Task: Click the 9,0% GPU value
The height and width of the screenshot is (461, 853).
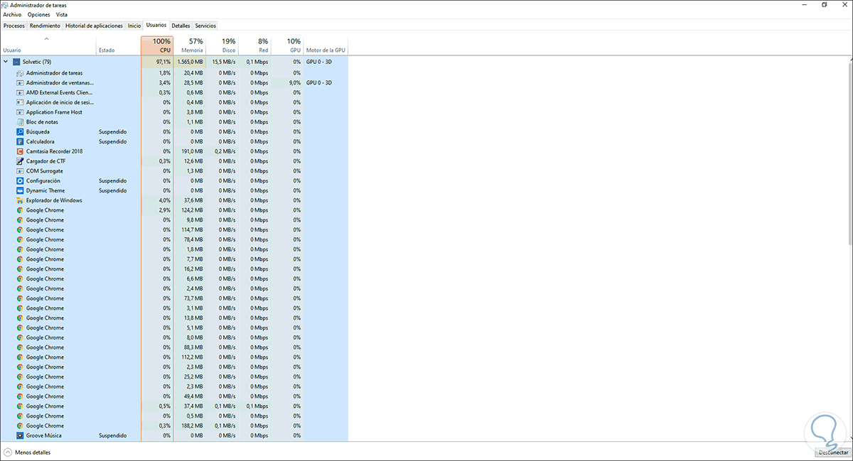Action: 295,83
